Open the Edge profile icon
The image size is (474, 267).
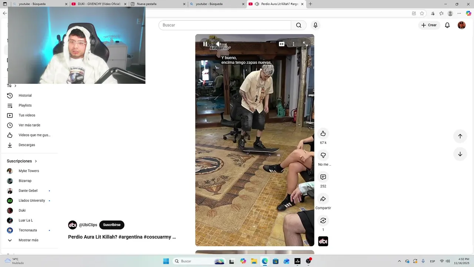click(x=450, y=13)
